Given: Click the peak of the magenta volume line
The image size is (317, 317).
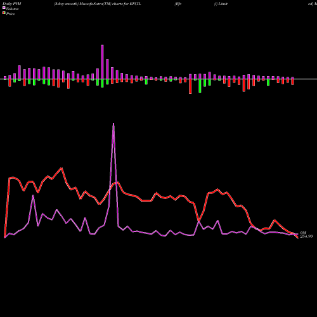Looking at the screenshot, I should 113,124.
